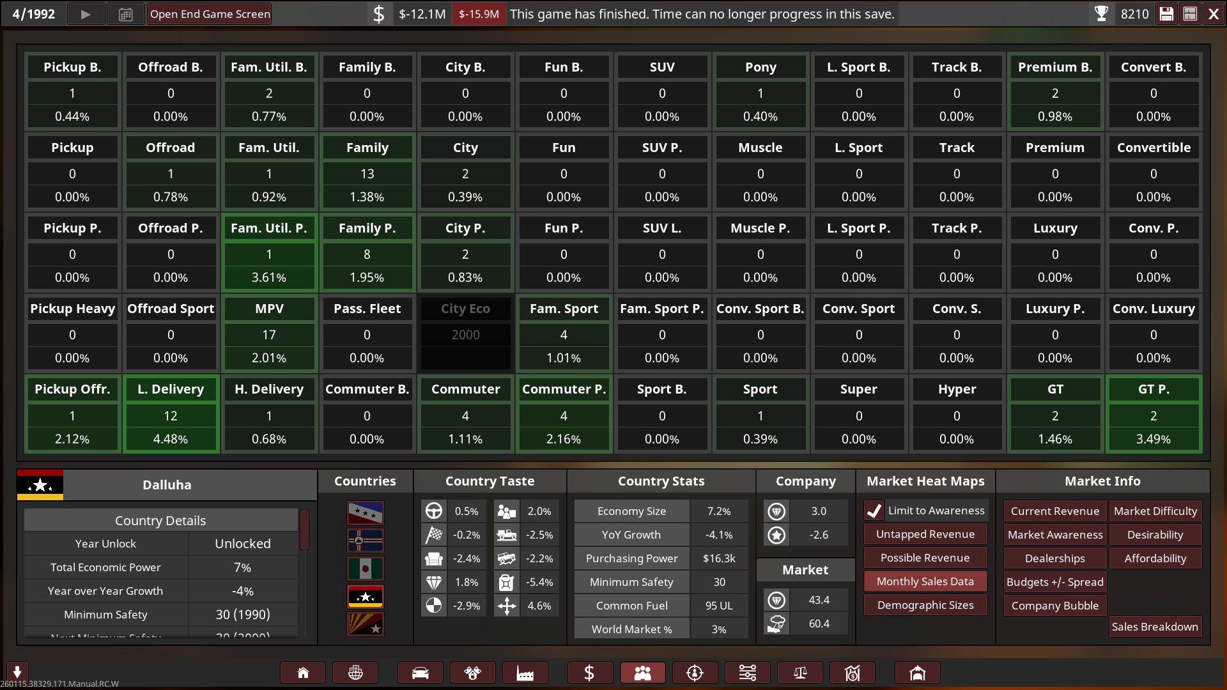Open the balance scales icon

click(x=799, y=673)
